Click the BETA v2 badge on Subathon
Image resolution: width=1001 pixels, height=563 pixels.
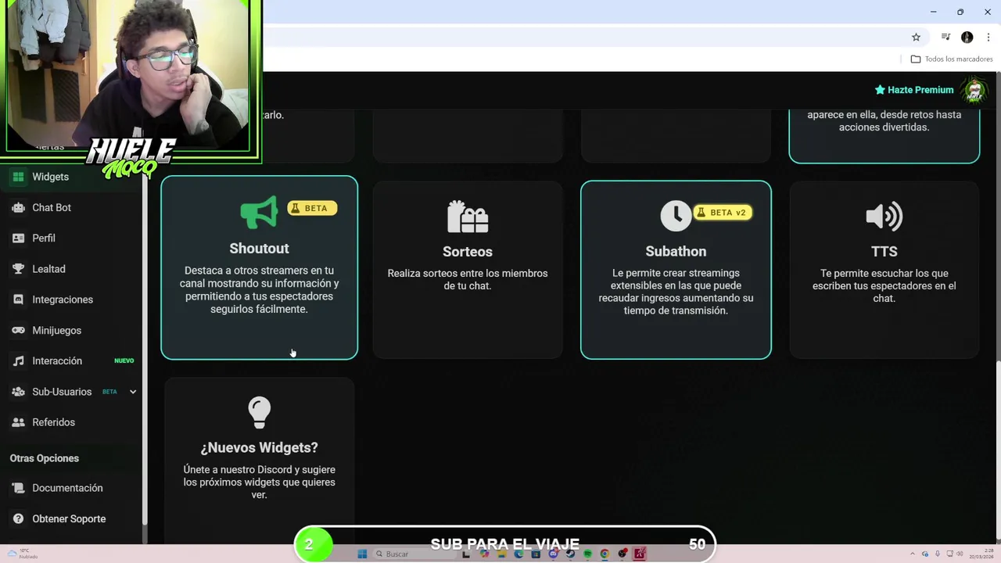click(723, 213)
